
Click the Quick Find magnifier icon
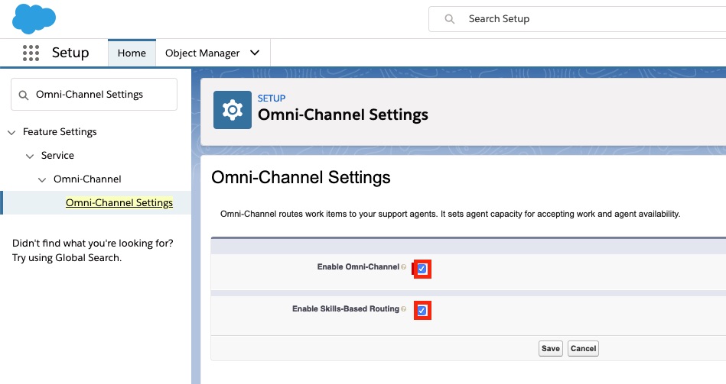[x=23, y=95]
